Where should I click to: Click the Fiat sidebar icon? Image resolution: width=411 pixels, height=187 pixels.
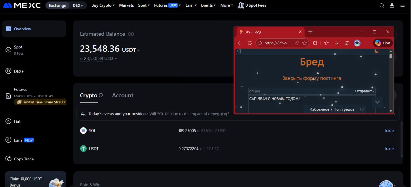click(x=8, y=121)
